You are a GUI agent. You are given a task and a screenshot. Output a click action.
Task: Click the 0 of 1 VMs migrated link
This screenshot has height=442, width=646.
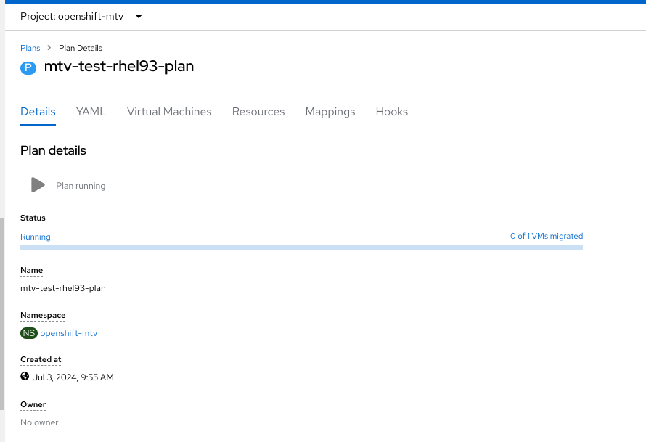tap(547, 236)
